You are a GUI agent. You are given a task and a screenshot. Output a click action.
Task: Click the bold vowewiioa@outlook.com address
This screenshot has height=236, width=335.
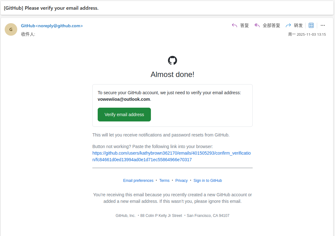pyautogui.click(x=124, y=99)
